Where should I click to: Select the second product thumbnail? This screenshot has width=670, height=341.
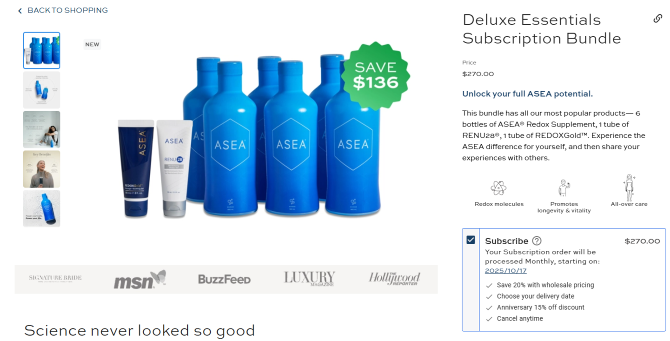41,90
